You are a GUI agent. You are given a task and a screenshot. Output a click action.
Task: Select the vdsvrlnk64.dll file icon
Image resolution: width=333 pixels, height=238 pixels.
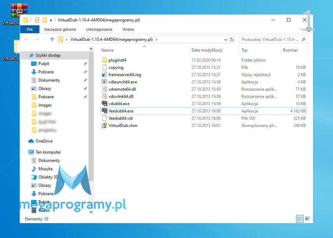click(x=104, y=96)
